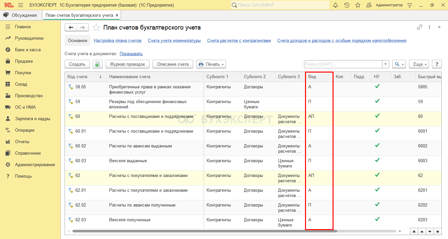Create a copy with the green plus icon

pyautogui.click(x=97, y=64)
